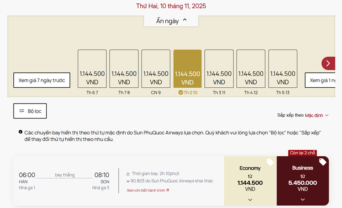
Task: Click the airplane icon beside flight 9G 803
Action: click(x=128, y=181)
